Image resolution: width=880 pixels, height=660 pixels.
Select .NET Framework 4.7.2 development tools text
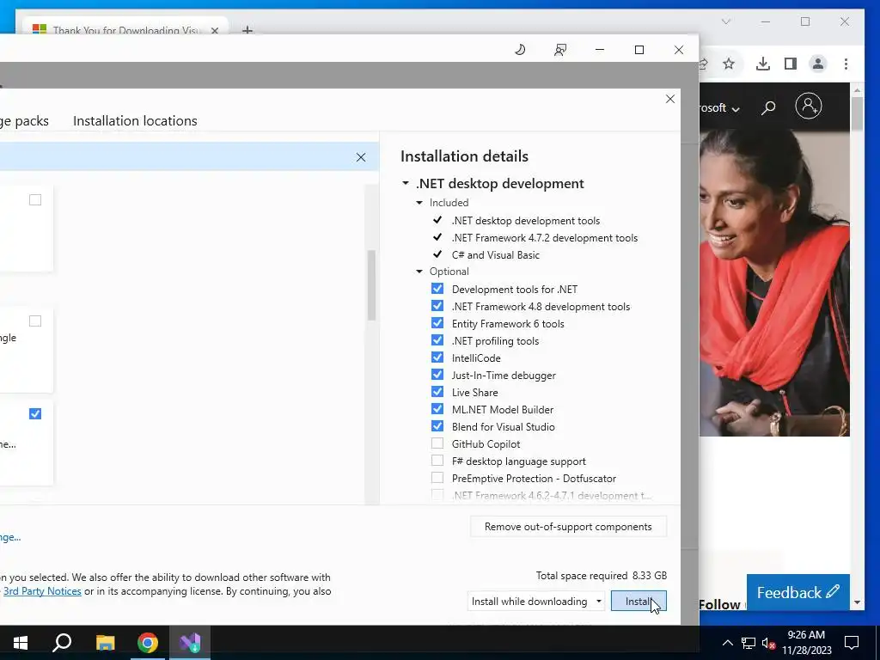click(544, 238)
